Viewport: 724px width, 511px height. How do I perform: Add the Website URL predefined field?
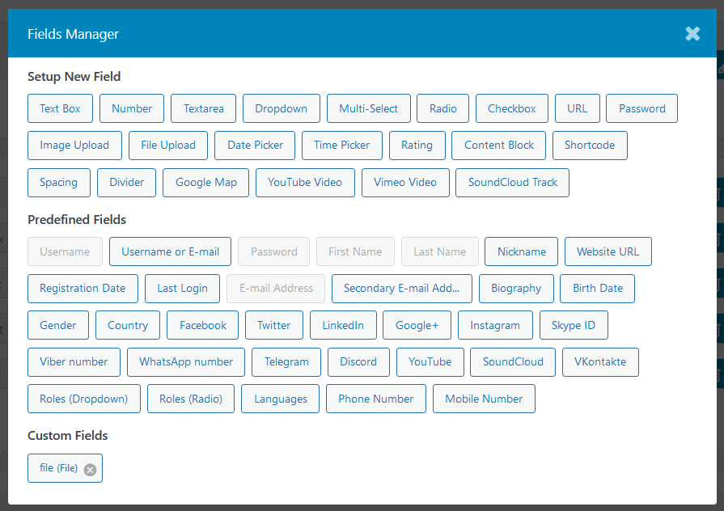pyautogui.click(x=608, y=251)
